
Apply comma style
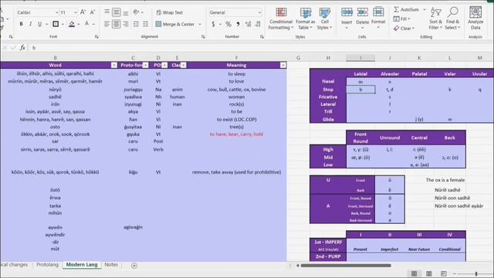tap(239, 24)
